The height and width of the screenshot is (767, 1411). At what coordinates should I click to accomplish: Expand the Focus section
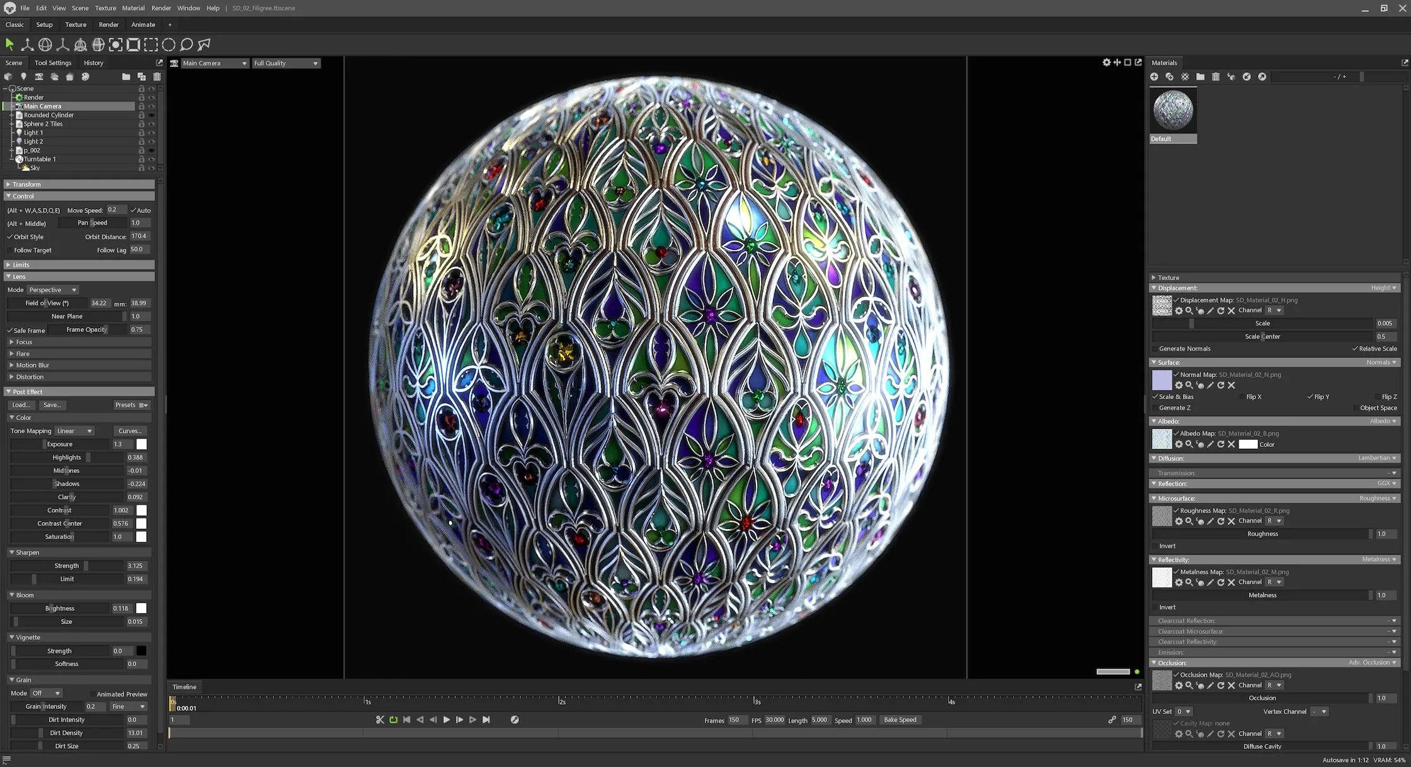pyautogui.click(x=79, y=342)
